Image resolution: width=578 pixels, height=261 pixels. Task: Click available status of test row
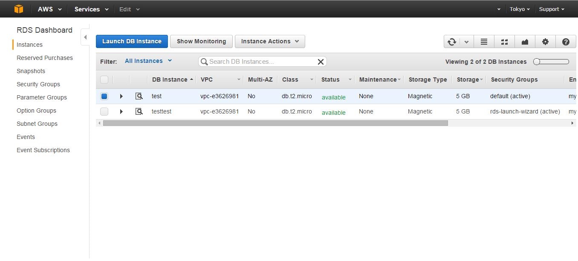pyautogui.click(x=333, y=97)
